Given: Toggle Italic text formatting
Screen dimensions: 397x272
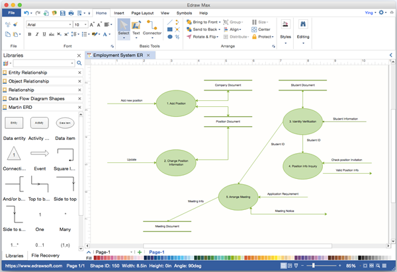Looking at the screenshot, I should (38, 34).
